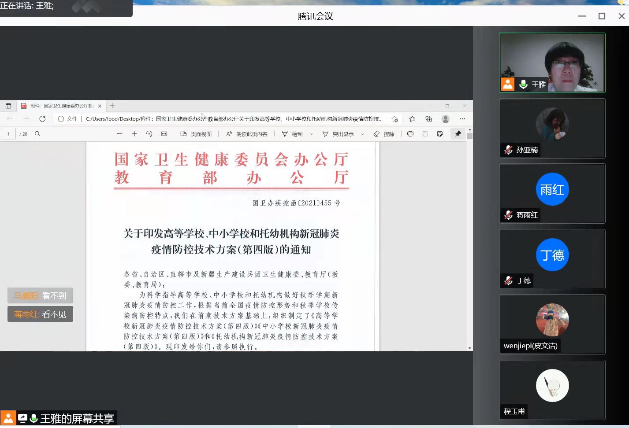Expand the 绘制 draw options dropdown

click(x=312, y=134)
